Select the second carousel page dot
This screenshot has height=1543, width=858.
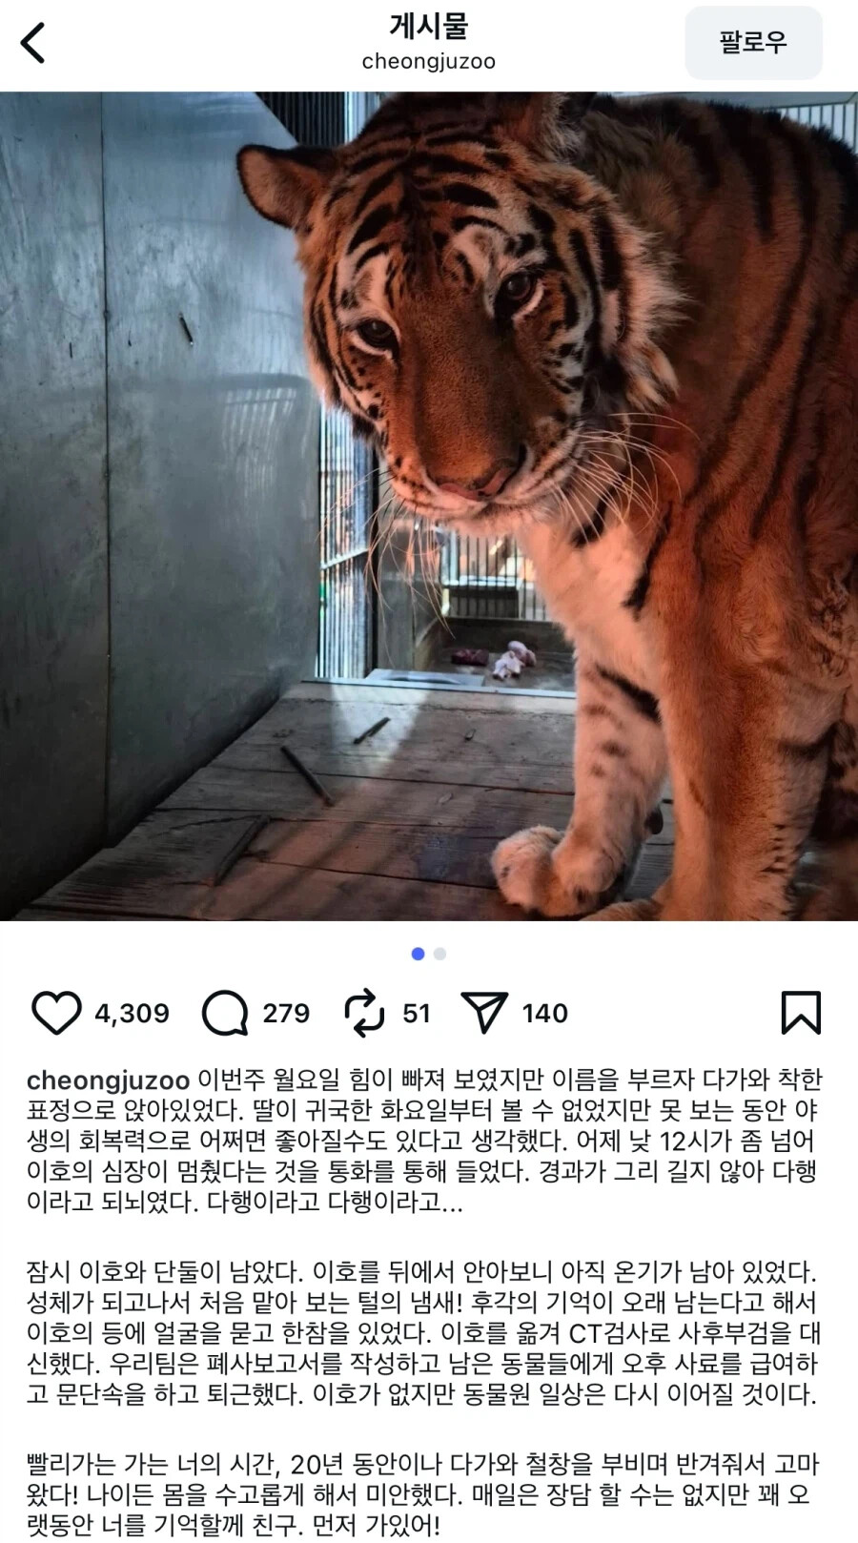pos(439,954)
